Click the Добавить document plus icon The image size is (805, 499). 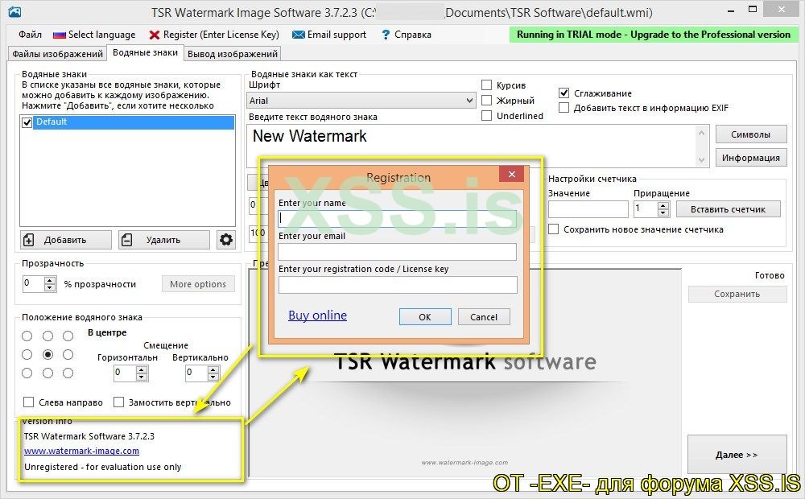(29, 240)
